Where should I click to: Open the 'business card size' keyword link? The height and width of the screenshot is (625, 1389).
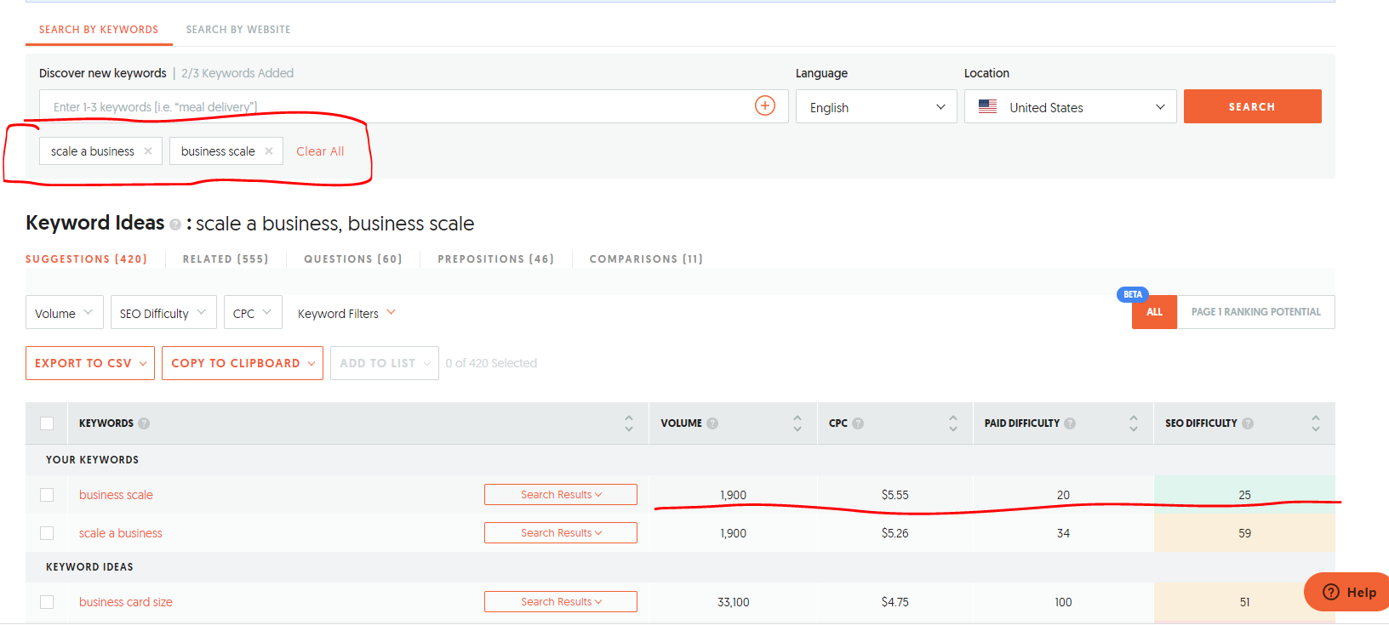tap(126, 602)
